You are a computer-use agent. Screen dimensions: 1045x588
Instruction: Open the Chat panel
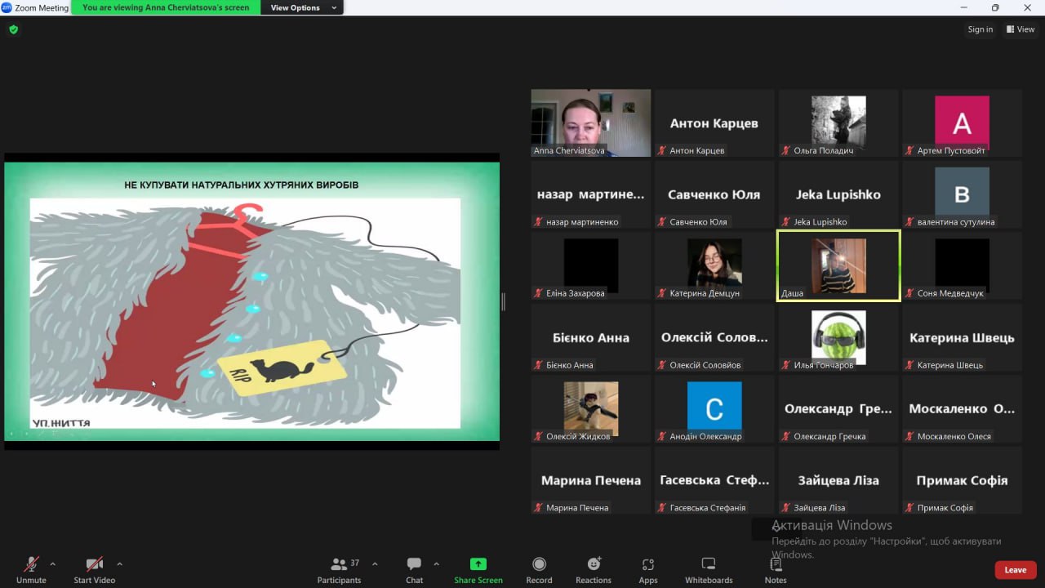(x=414, y=564)
